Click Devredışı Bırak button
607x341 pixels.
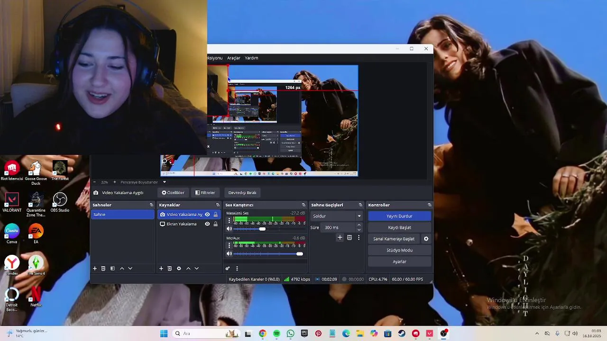tap(242, 193)
